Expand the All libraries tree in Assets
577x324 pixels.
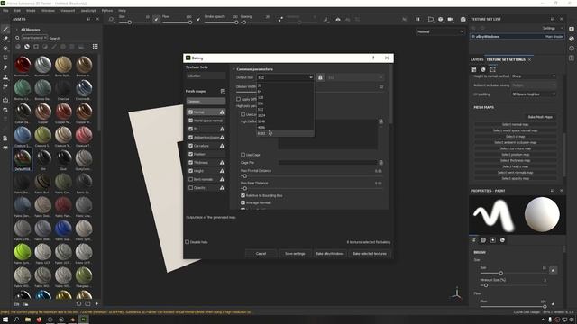point(16,30)
